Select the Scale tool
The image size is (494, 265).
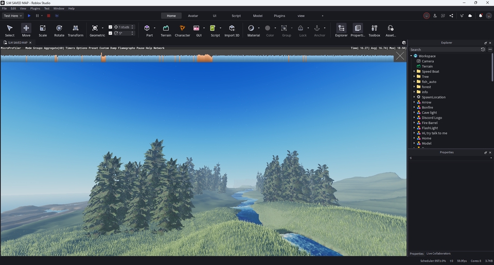pyautogui.click(x=43, y=30)
